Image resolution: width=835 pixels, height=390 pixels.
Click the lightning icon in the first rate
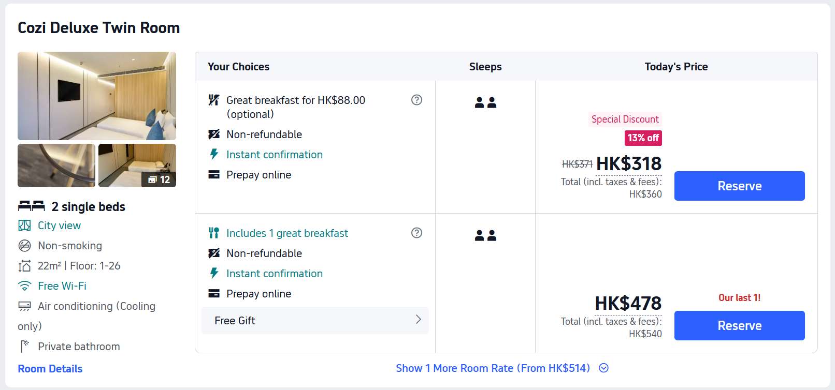[x=213, y=154]
